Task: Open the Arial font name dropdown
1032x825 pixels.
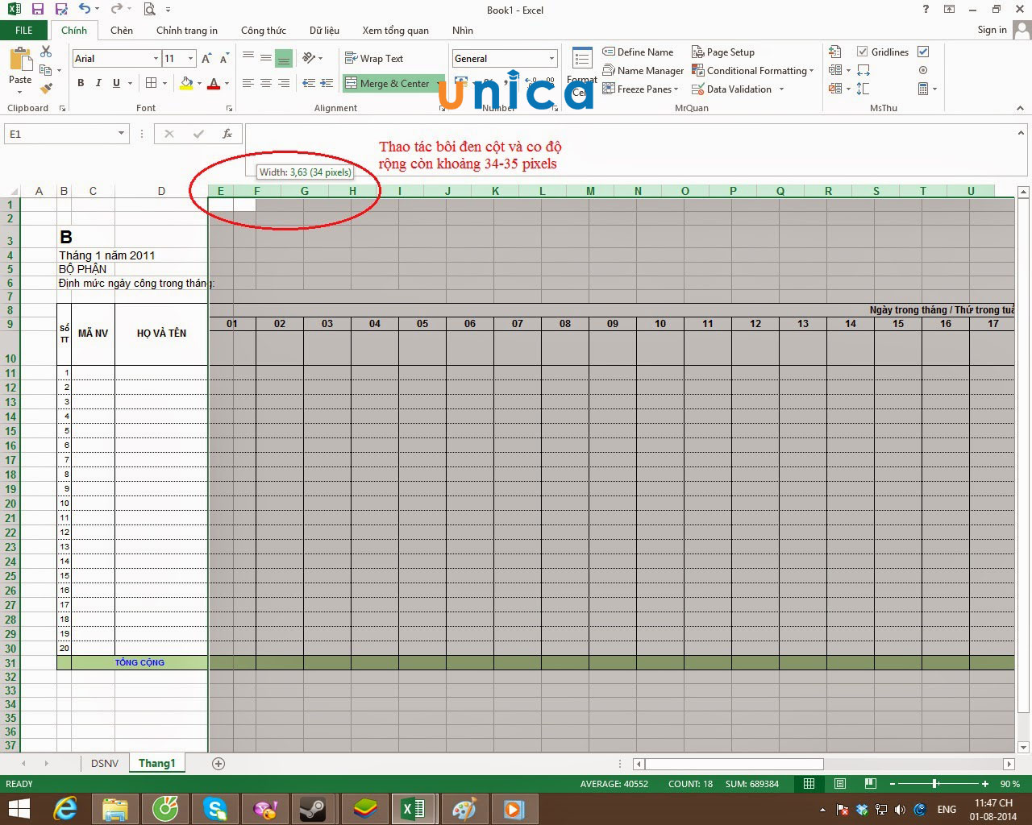Action: click(x=156, y=59)
